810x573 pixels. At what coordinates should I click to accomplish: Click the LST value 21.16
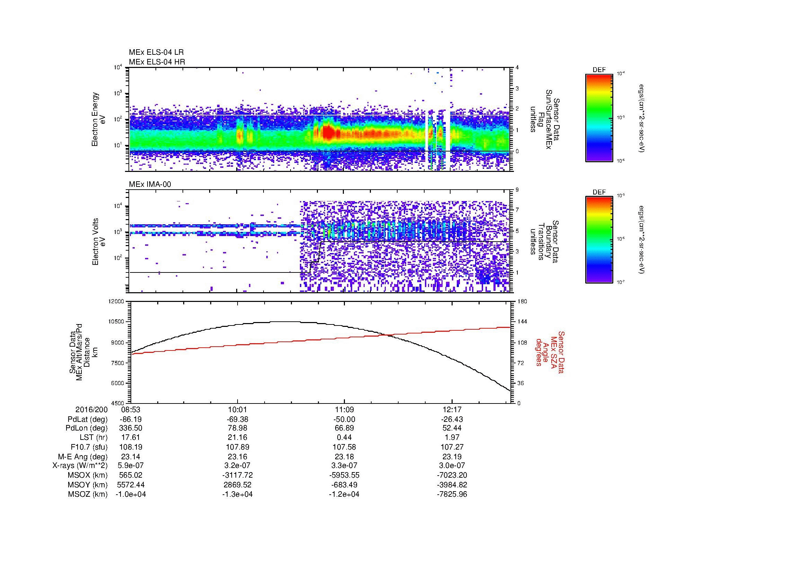[x=238, y=438]
